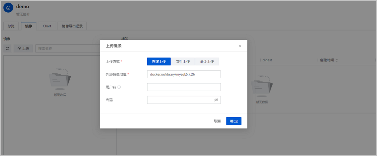377x156 pixels.
Task: Click the info icon beside 用户名
Action: [119, 87]
